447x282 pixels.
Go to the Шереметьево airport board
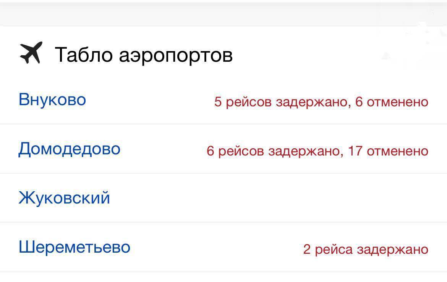pos(74,247)
